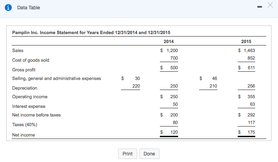This screenshot has height=162, width=278.
Task: Click the 2015 operating income value 355
Action: click(x=251, y=97)
